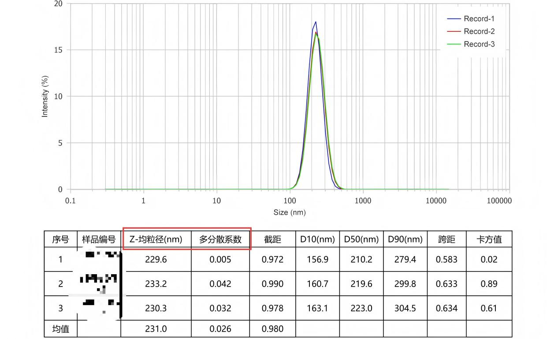The image size is (558, 339).
Task: Click the 跨距 column header
Action: (x=446, y=239)
